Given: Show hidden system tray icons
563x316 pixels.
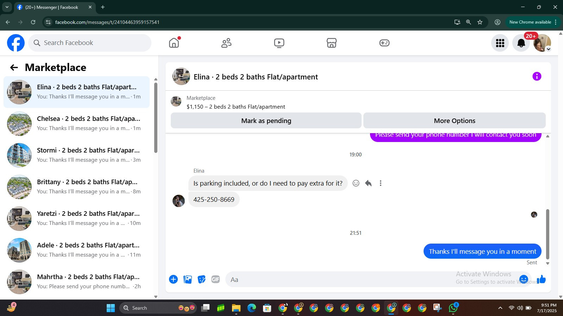Looking at the screenshot, I should [x=500, y=308].
